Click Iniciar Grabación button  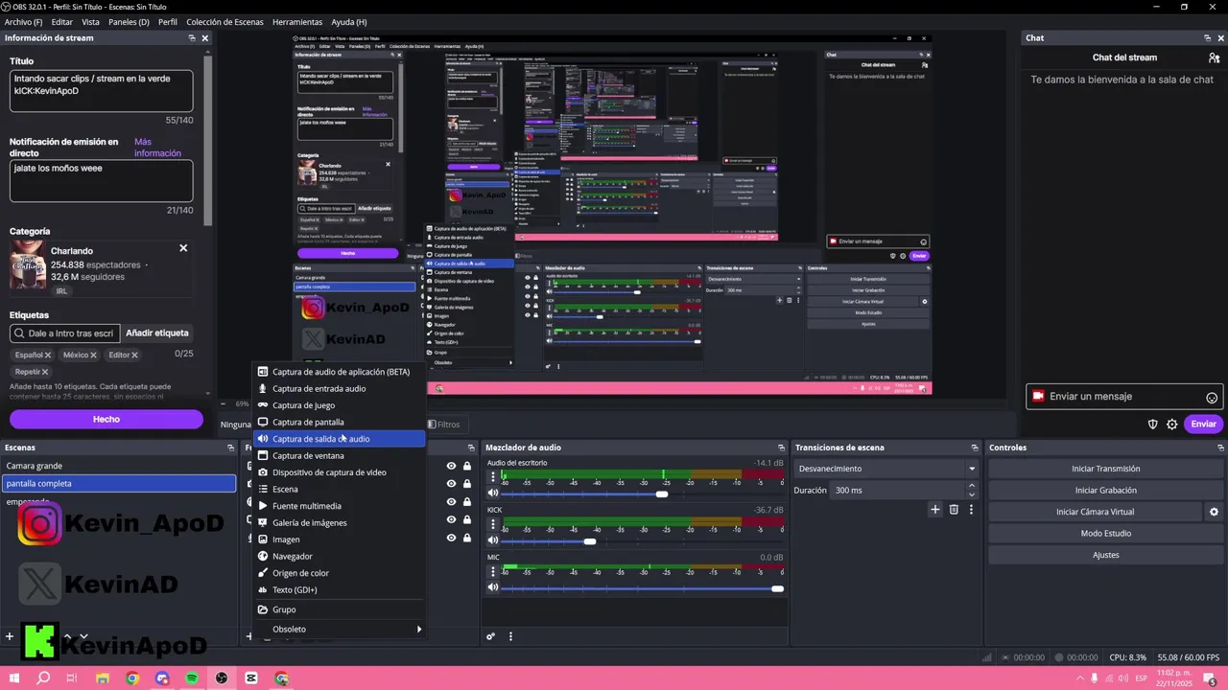(x=1105, y=490)
